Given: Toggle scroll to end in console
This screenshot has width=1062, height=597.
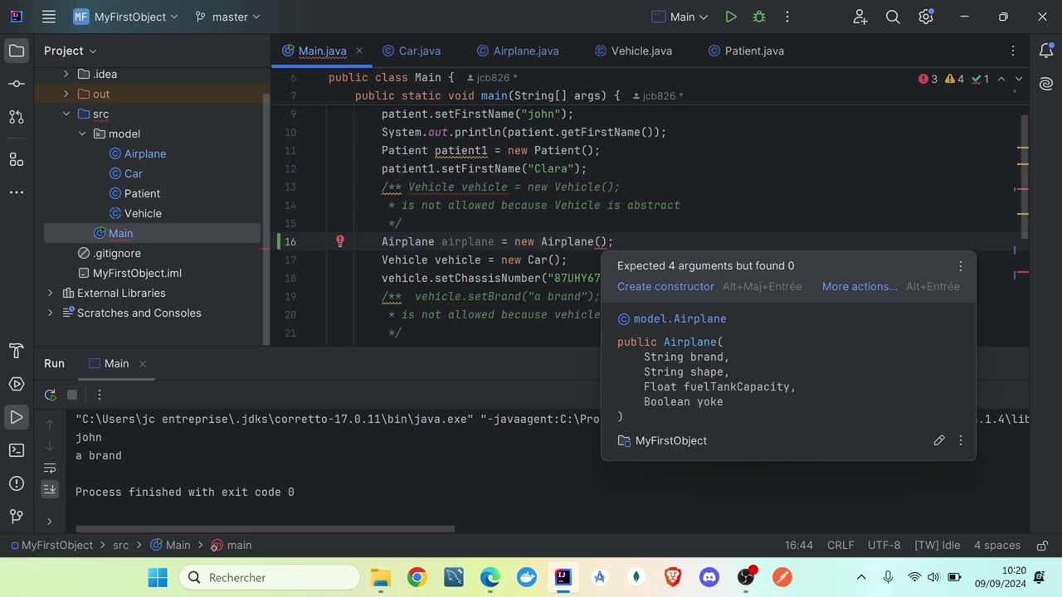Looking at the screenshot, I should pos(50,489).
